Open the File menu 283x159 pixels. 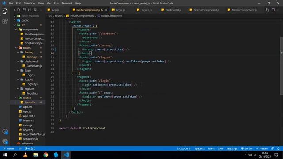pyautogui.click(x=11, y=3)
